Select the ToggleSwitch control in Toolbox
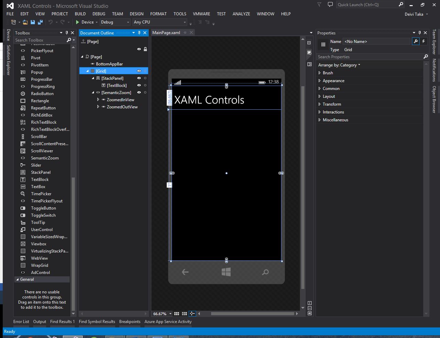The height and width of the screenshot is (338, 440). pos(43,215)
